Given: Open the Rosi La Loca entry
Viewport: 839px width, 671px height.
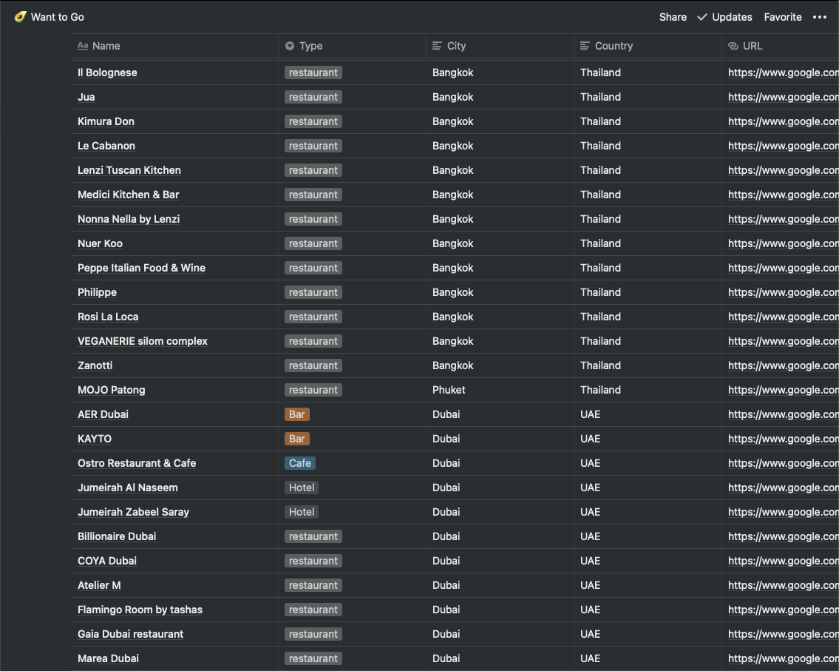Looking at the screenshot, I should click(x=108, y=317).
